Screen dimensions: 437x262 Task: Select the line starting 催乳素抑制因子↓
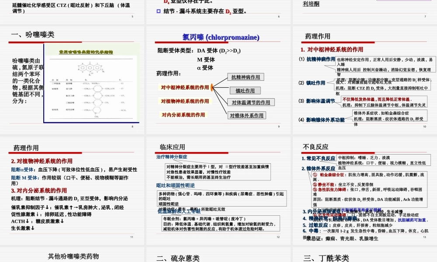[x=67, y=207]
